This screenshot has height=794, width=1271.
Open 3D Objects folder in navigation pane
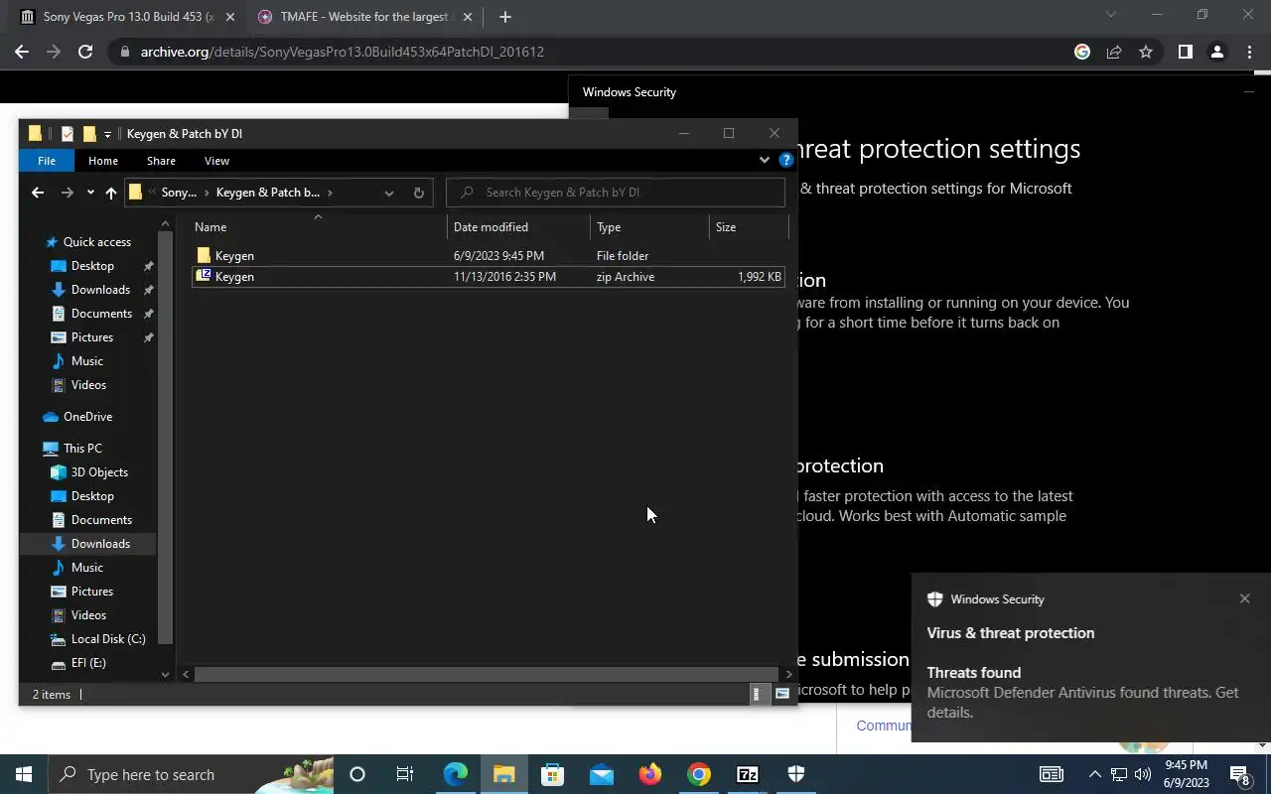pyautogui.click(x=99, y=472)
